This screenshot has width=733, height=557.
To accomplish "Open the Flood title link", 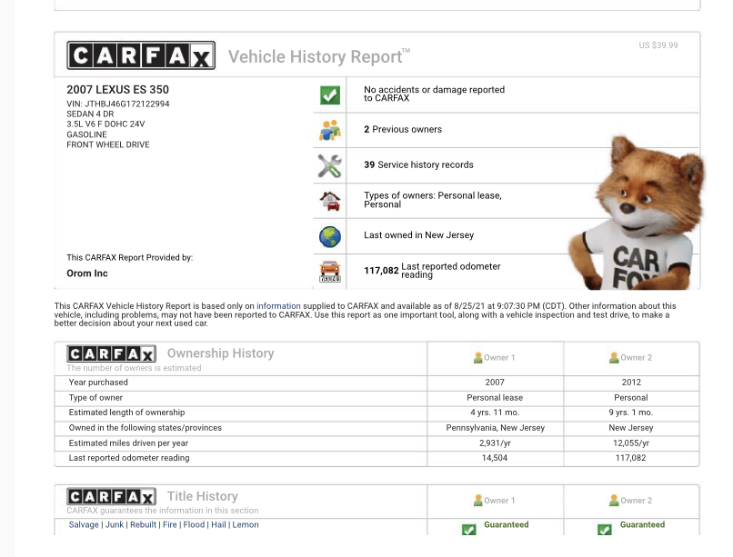I will [194, 525].
